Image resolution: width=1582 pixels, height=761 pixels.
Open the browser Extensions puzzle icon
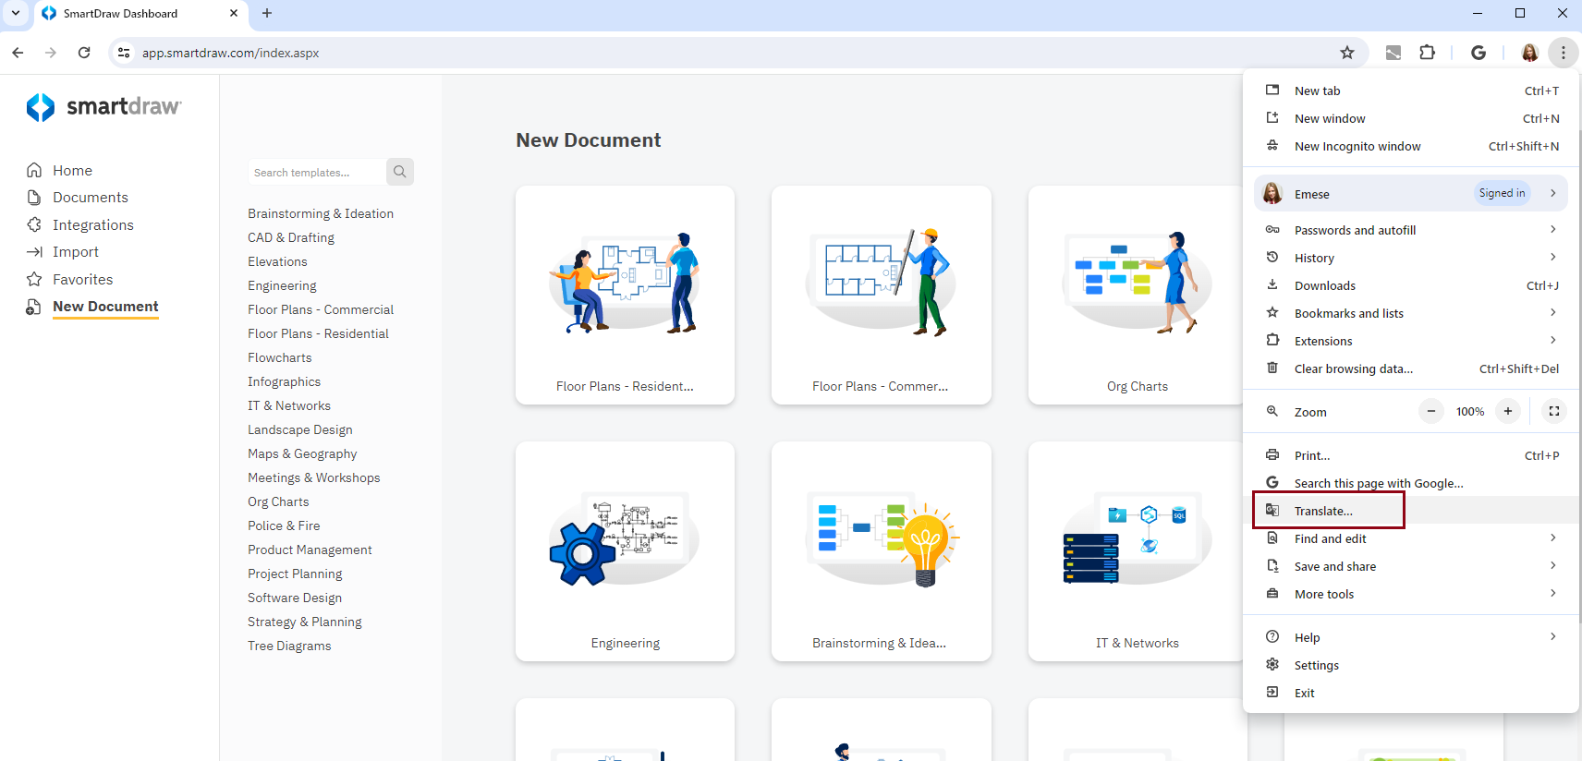pos(1427,53)
